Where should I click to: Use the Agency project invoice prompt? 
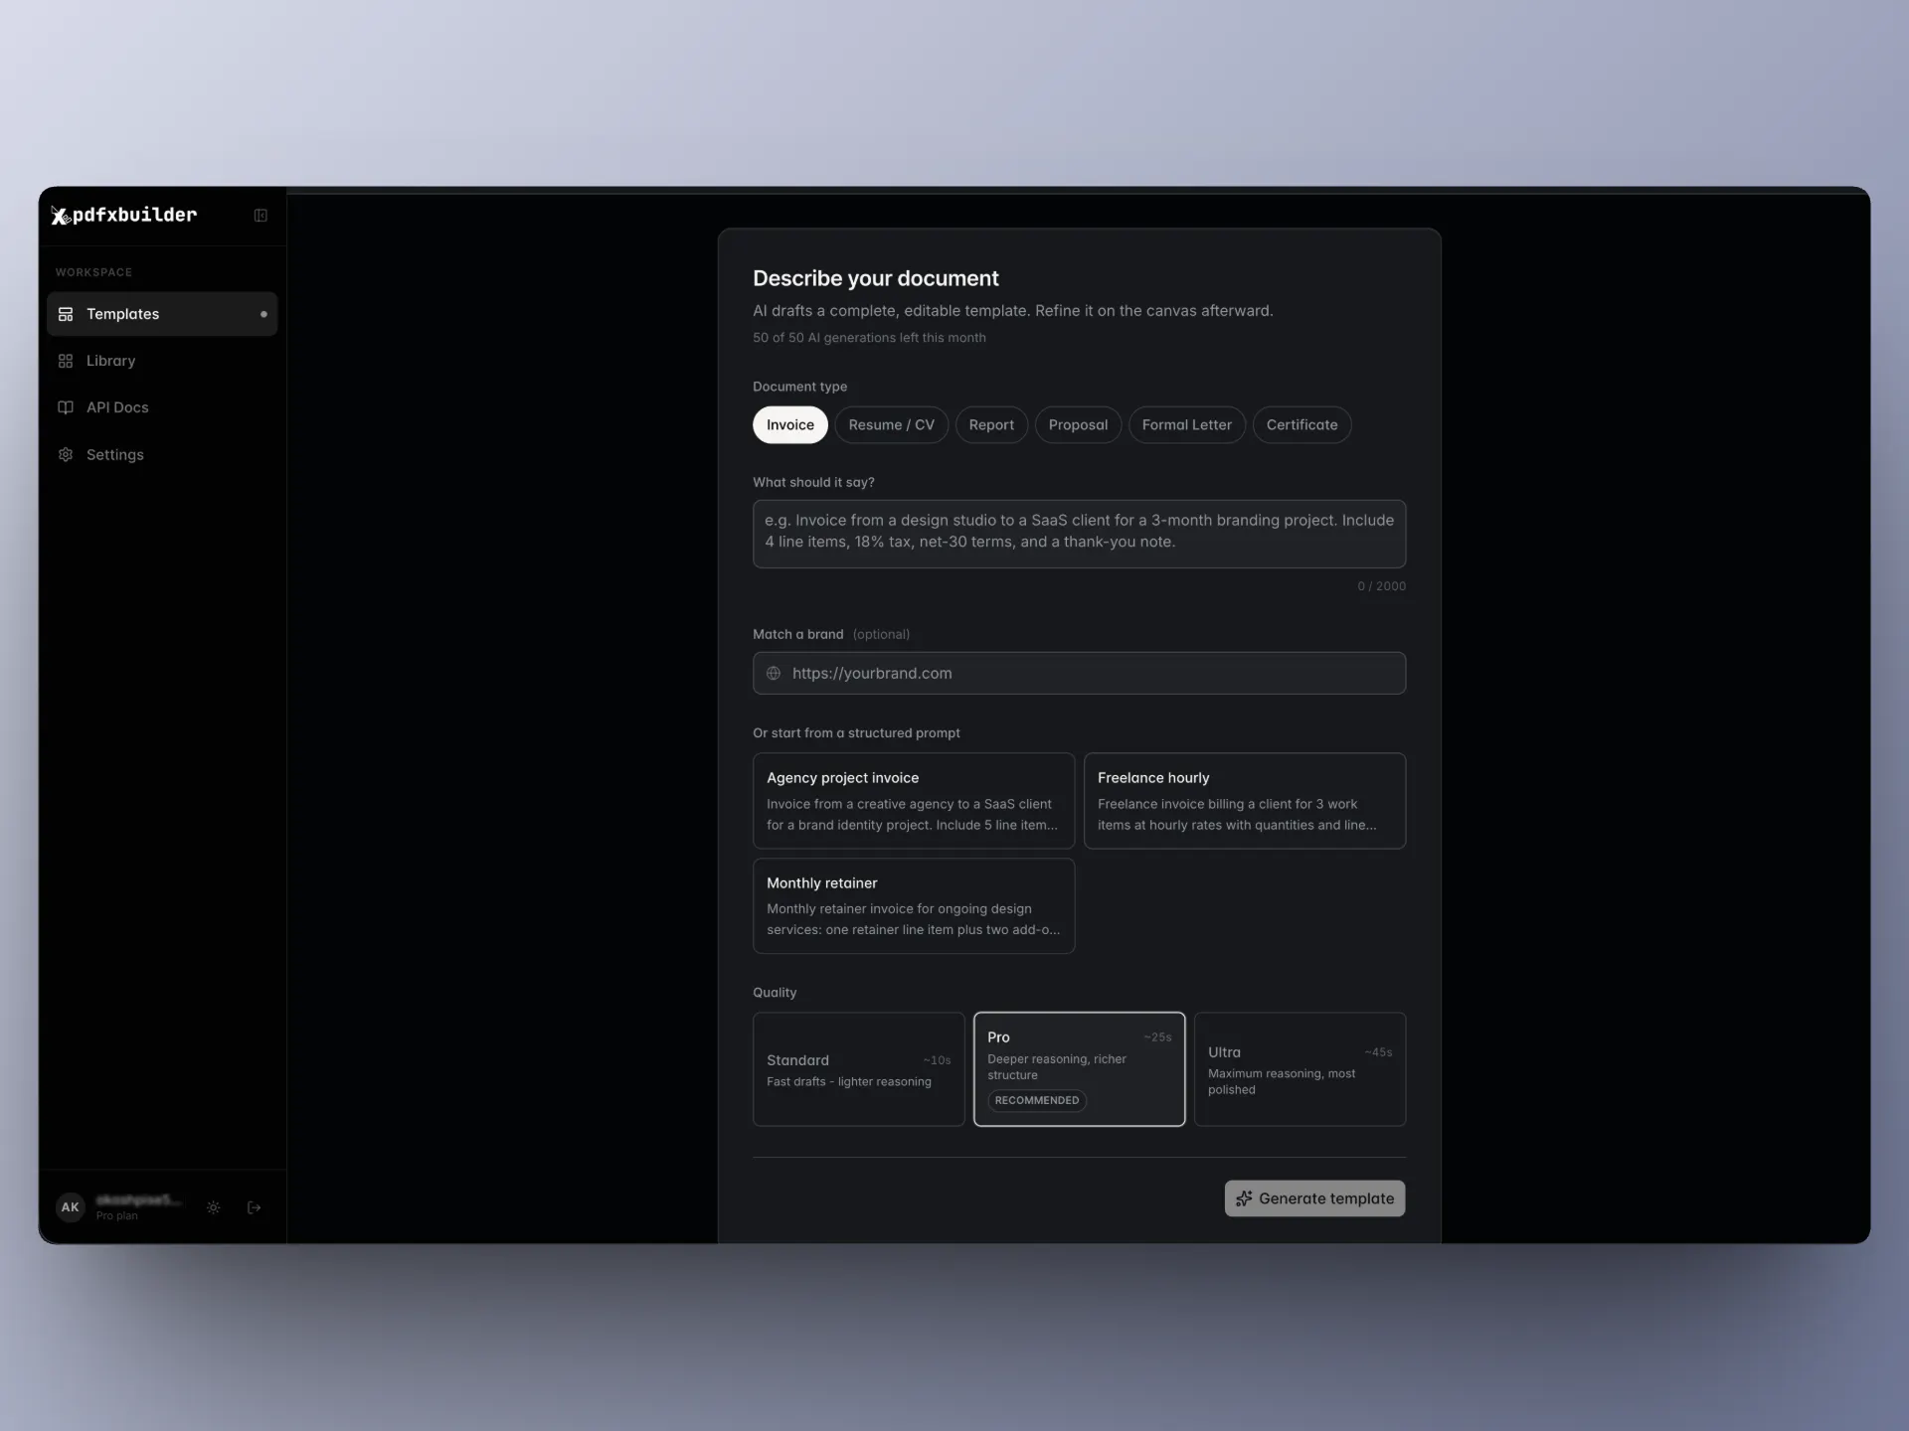pyautogui.click(x=914, y=801)
